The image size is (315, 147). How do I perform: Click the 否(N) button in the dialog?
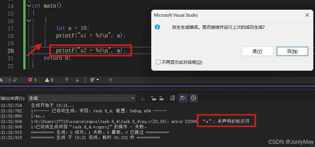(292, 51)
